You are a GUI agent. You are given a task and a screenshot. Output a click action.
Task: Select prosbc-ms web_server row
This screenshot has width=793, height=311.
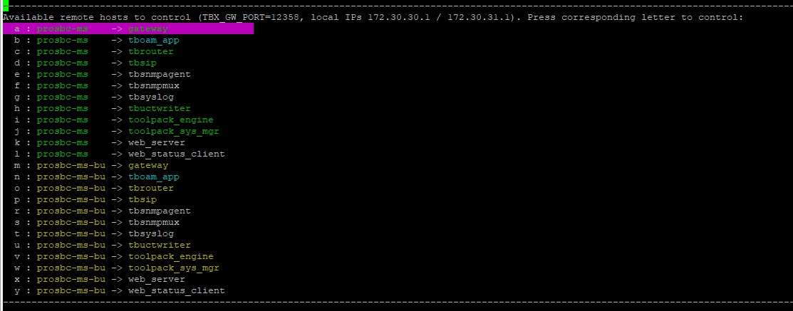[99, 143]
